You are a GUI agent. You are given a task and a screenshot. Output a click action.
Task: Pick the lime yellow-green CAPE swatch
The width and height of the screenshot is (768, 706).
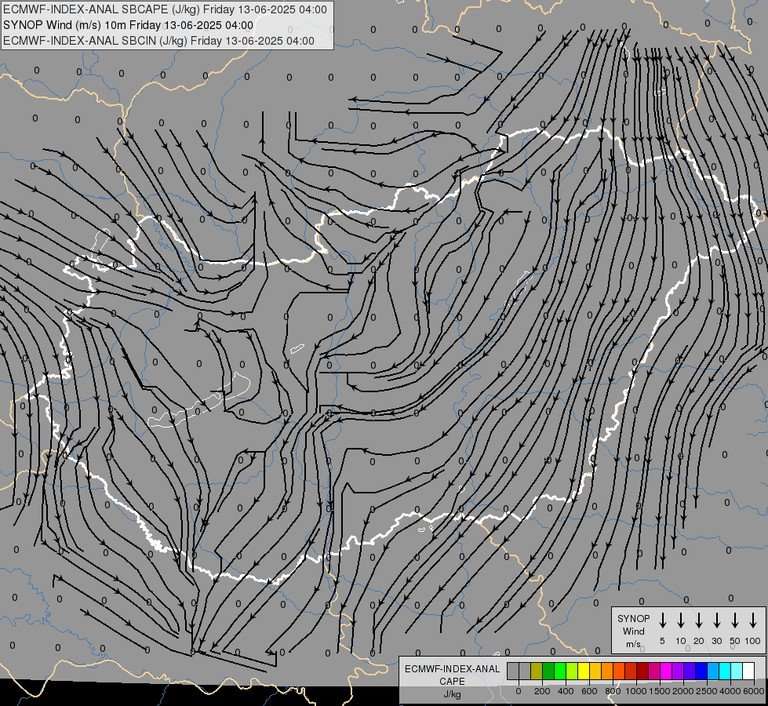572,671
